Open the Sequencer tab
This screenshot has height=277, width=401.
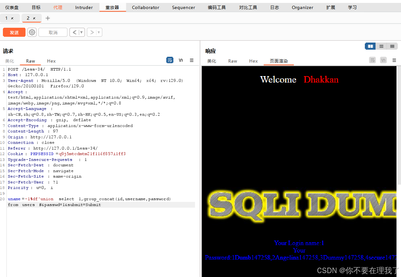point(183,7)
